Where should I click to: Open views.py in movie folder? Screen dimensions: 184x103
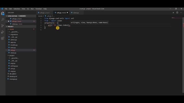tap(21, 53)
